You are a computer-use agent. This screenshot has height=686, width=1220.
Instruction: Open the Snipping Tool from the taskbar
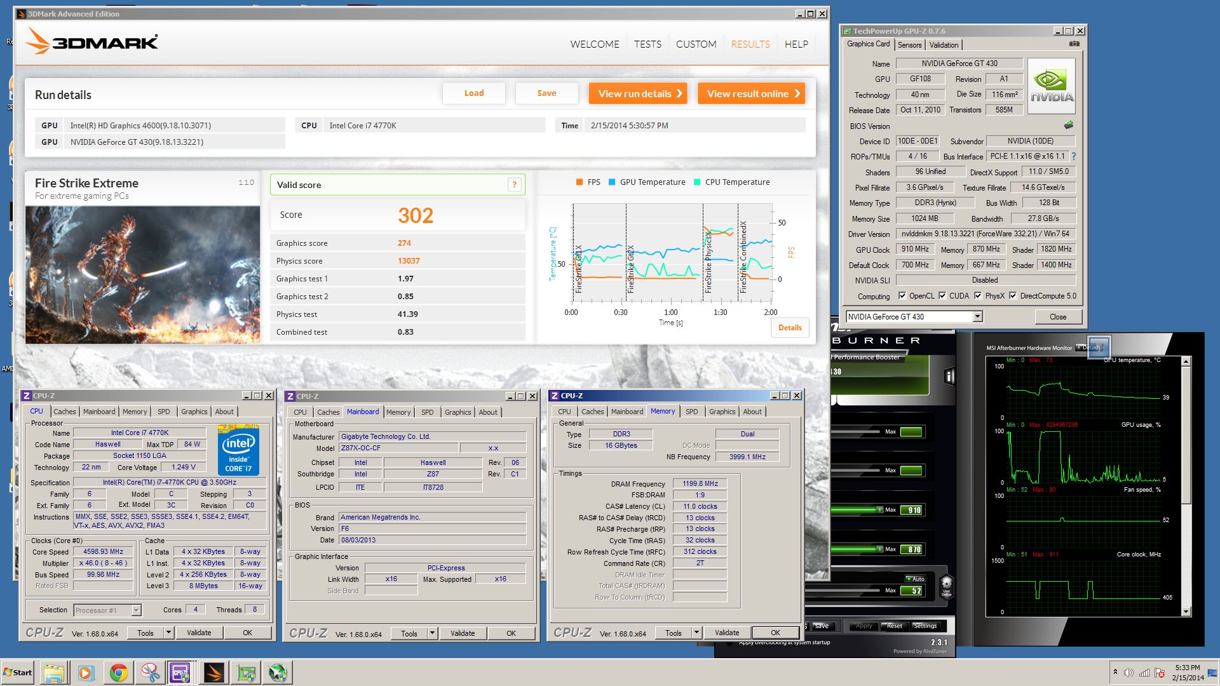point(151,673)
